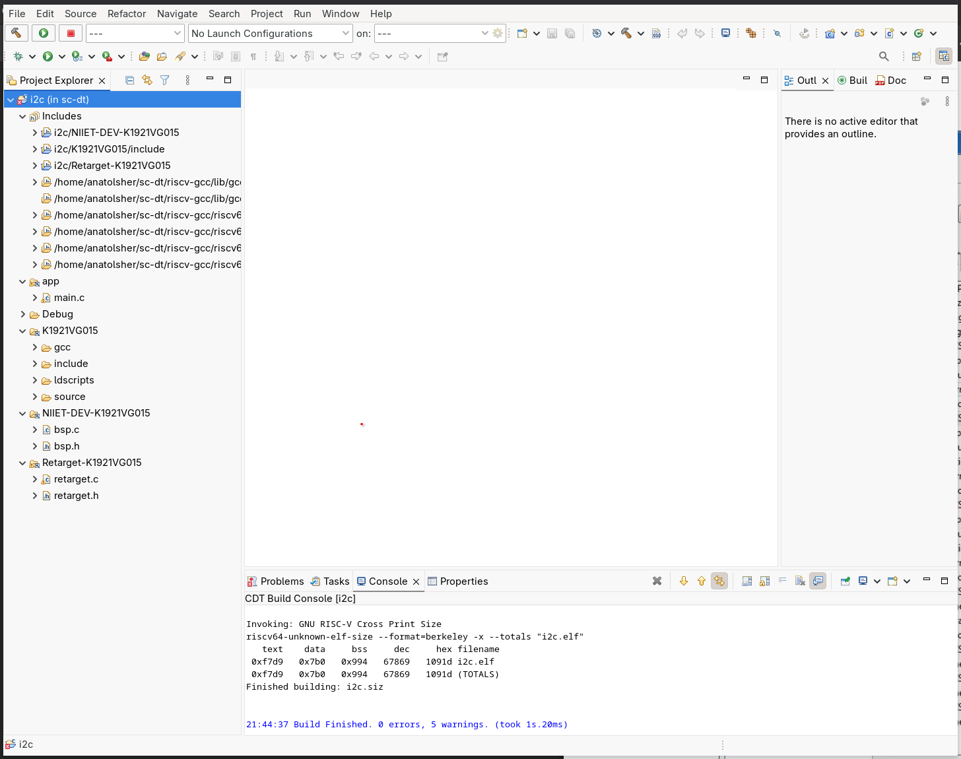Expand the Debug folder in project tree
Image resolution: width=961 pixels, height=759 pixels.
[x=23, y=314]
